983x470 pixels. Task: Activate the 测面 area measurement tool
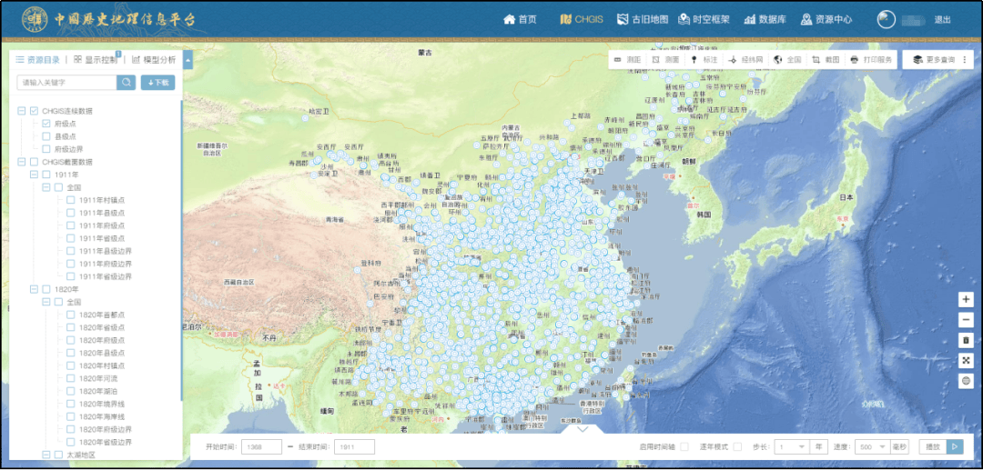pos(665,59)
